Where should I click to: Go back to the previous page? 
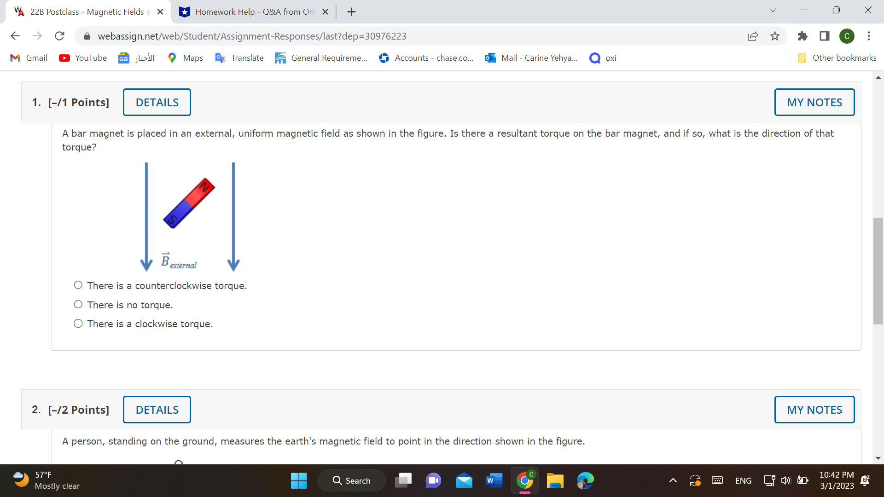point(15,36)
